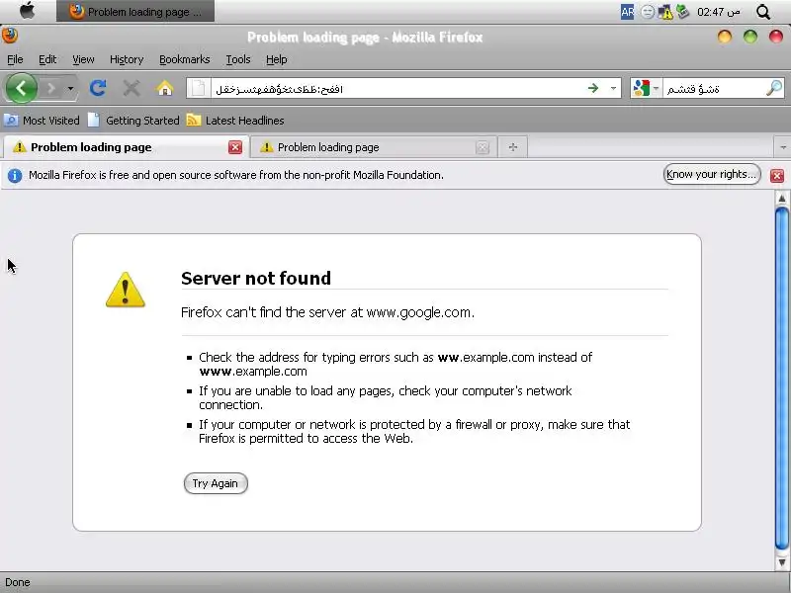
Task: Click the Firefox logo in title bar
Action: (9, 36)
